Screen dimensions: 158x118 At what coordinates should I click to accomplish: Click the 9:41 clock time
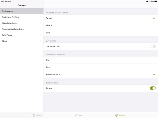(2, 1)
